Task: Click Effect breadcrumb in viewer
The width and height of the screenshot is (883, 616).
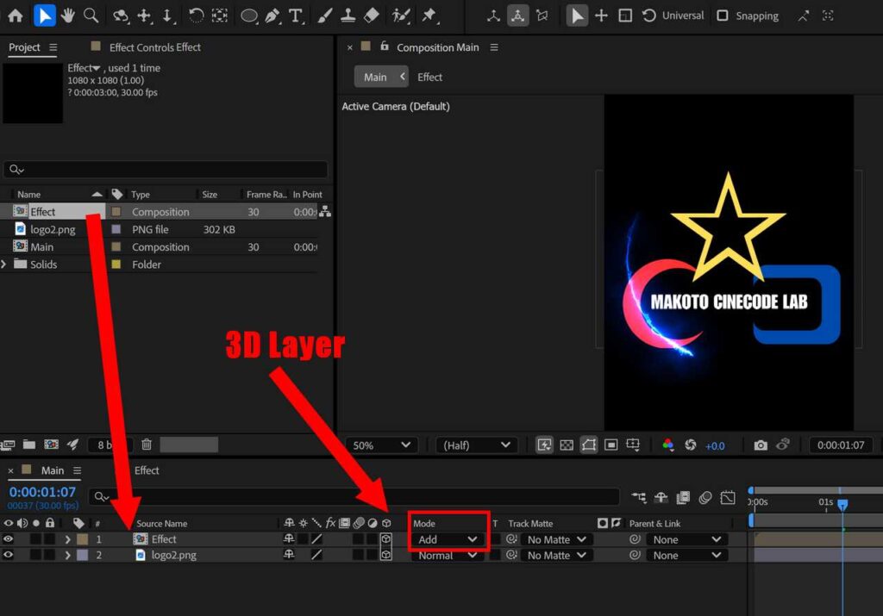Action: pos(429,77)
